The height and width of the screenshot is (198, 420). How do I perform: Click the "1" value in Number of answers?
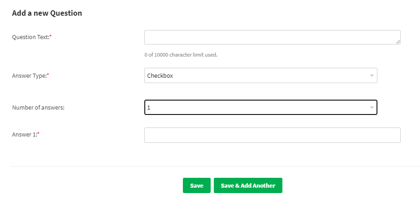149,108
